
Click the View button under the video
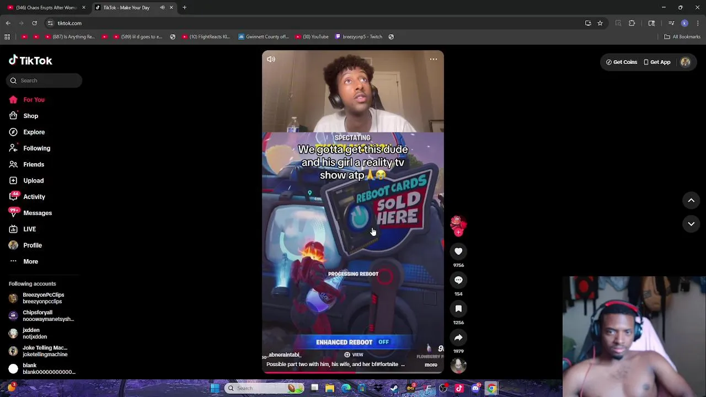(x=354, y=355)
